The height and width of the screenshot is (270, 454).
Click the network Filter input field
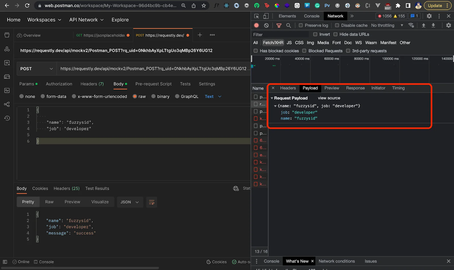(x=280, y=35)
